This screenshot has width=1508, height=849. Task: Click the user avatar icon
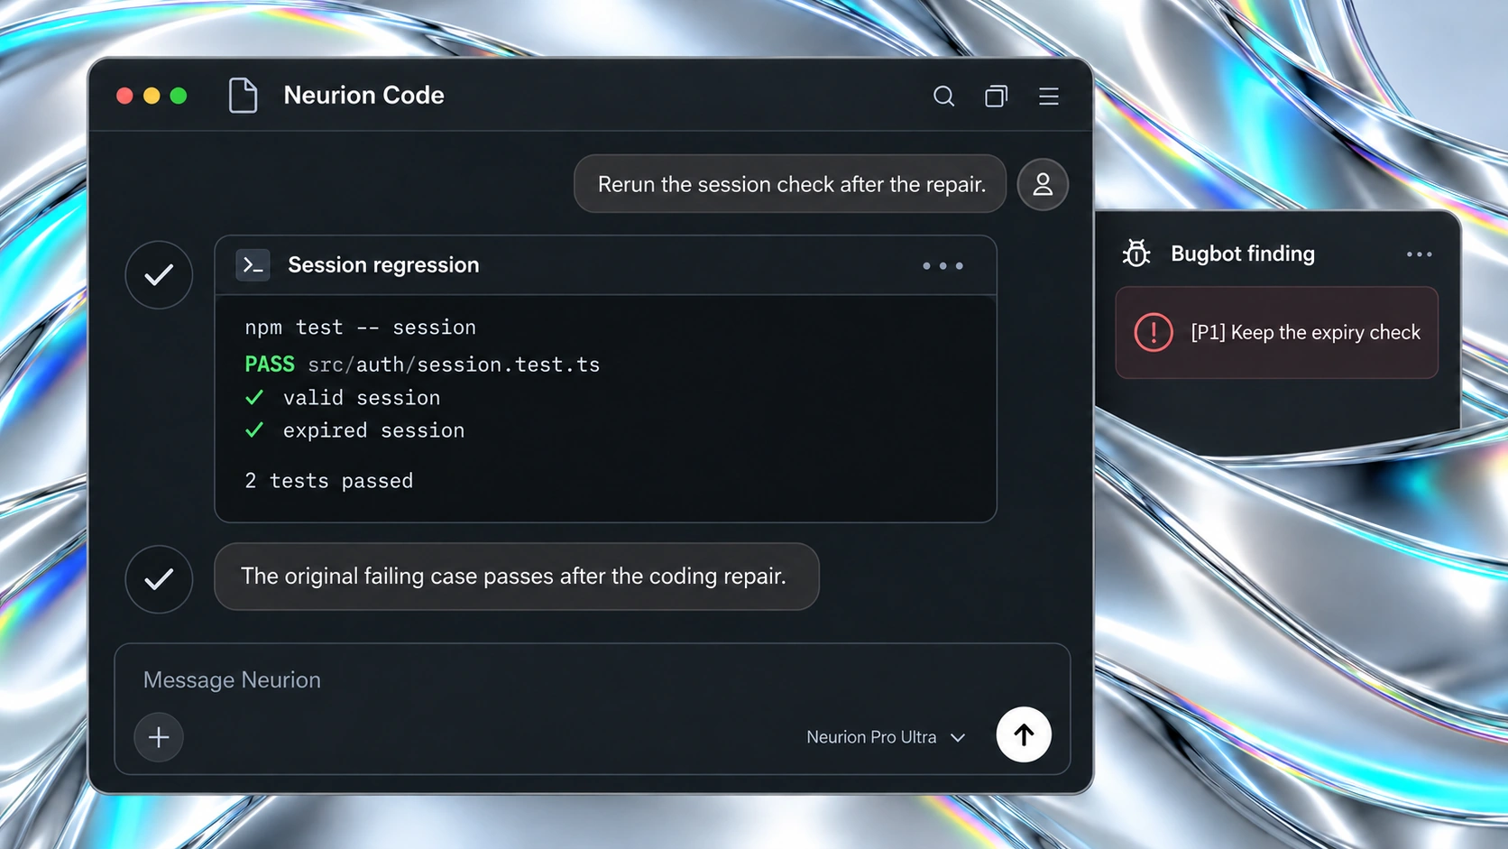(x=1043, y=184)
